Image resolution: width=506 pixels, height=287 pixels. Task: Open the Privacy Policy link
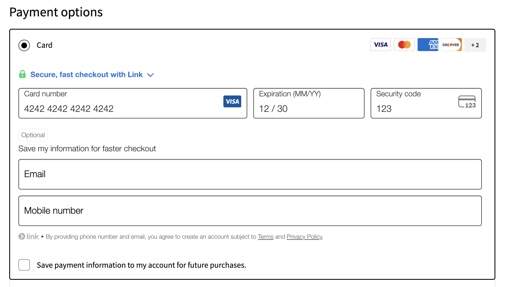304,237
